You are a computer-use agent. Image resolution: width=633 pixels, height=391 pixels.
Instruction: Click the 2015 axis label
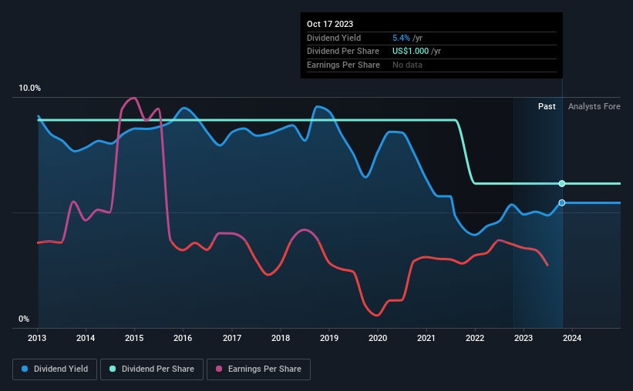(x=134, y=338)
